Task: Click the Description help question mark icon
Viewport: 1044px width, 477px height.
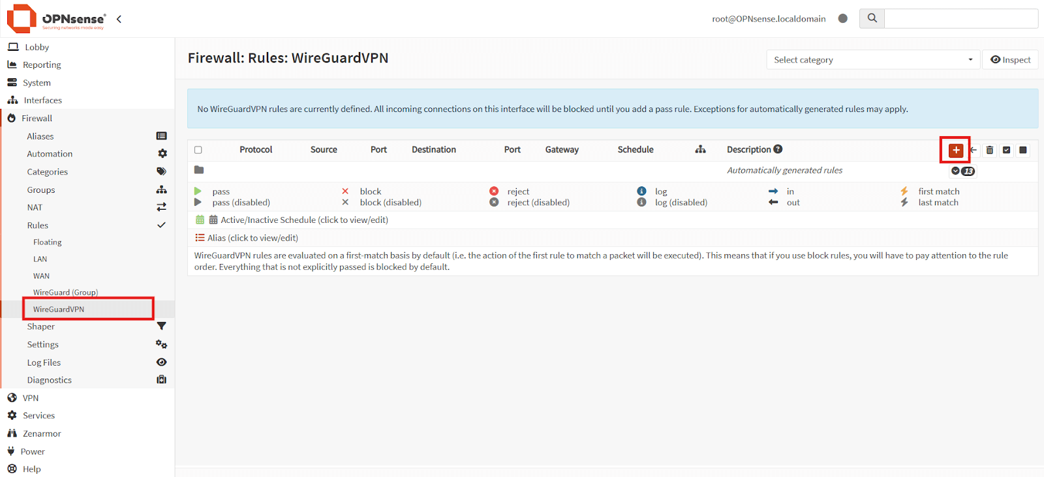Action: (x=778, y=149)
